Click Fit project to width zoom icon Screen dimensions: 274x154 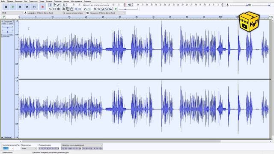tap(107, 9)
